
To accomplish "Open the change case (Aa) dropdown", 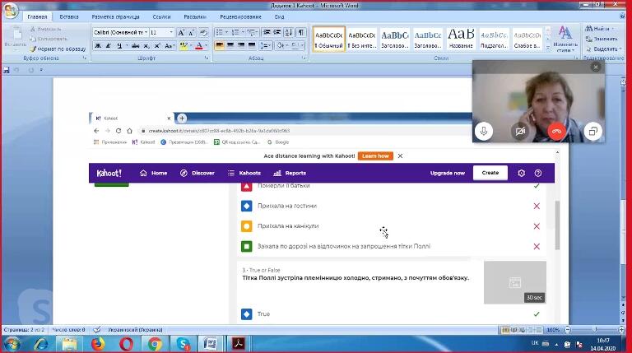I will coord(170,46).
